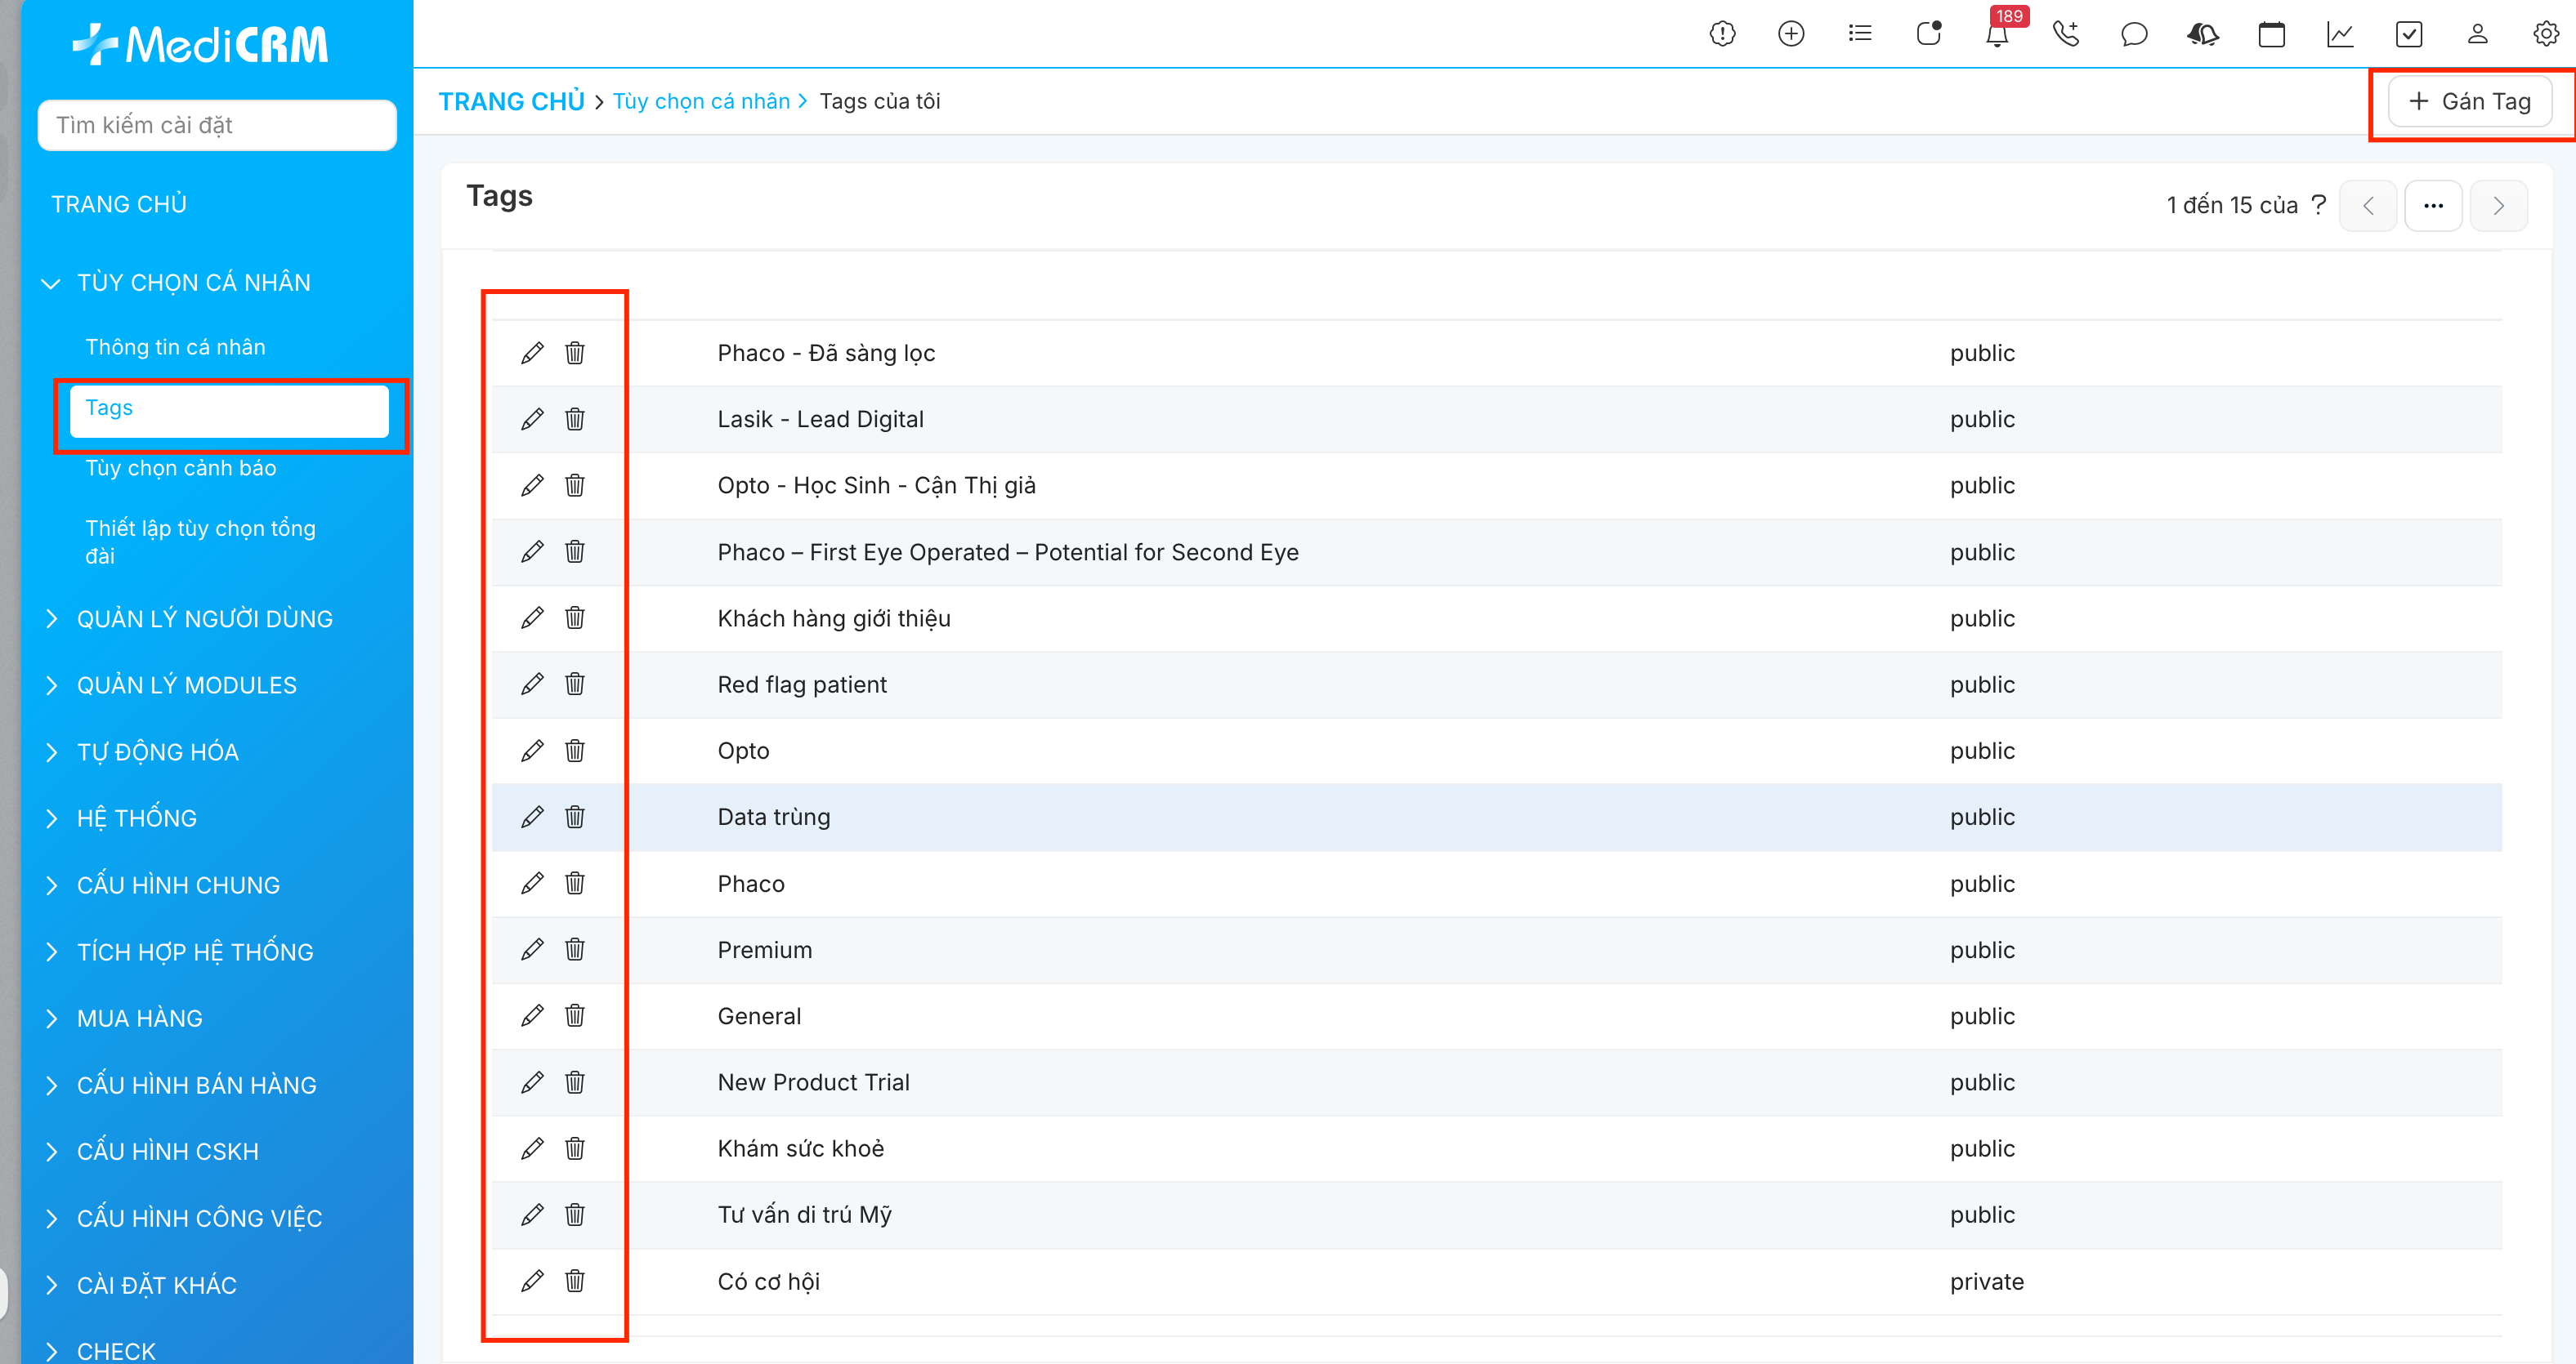Delete the 'Có cơ hội' tag

pyautogui.click(x=575, y=1281)
